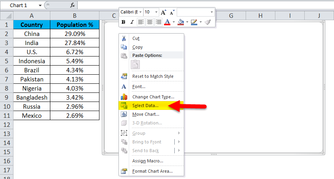Click the Insert Function fx icon

(73, 5)
